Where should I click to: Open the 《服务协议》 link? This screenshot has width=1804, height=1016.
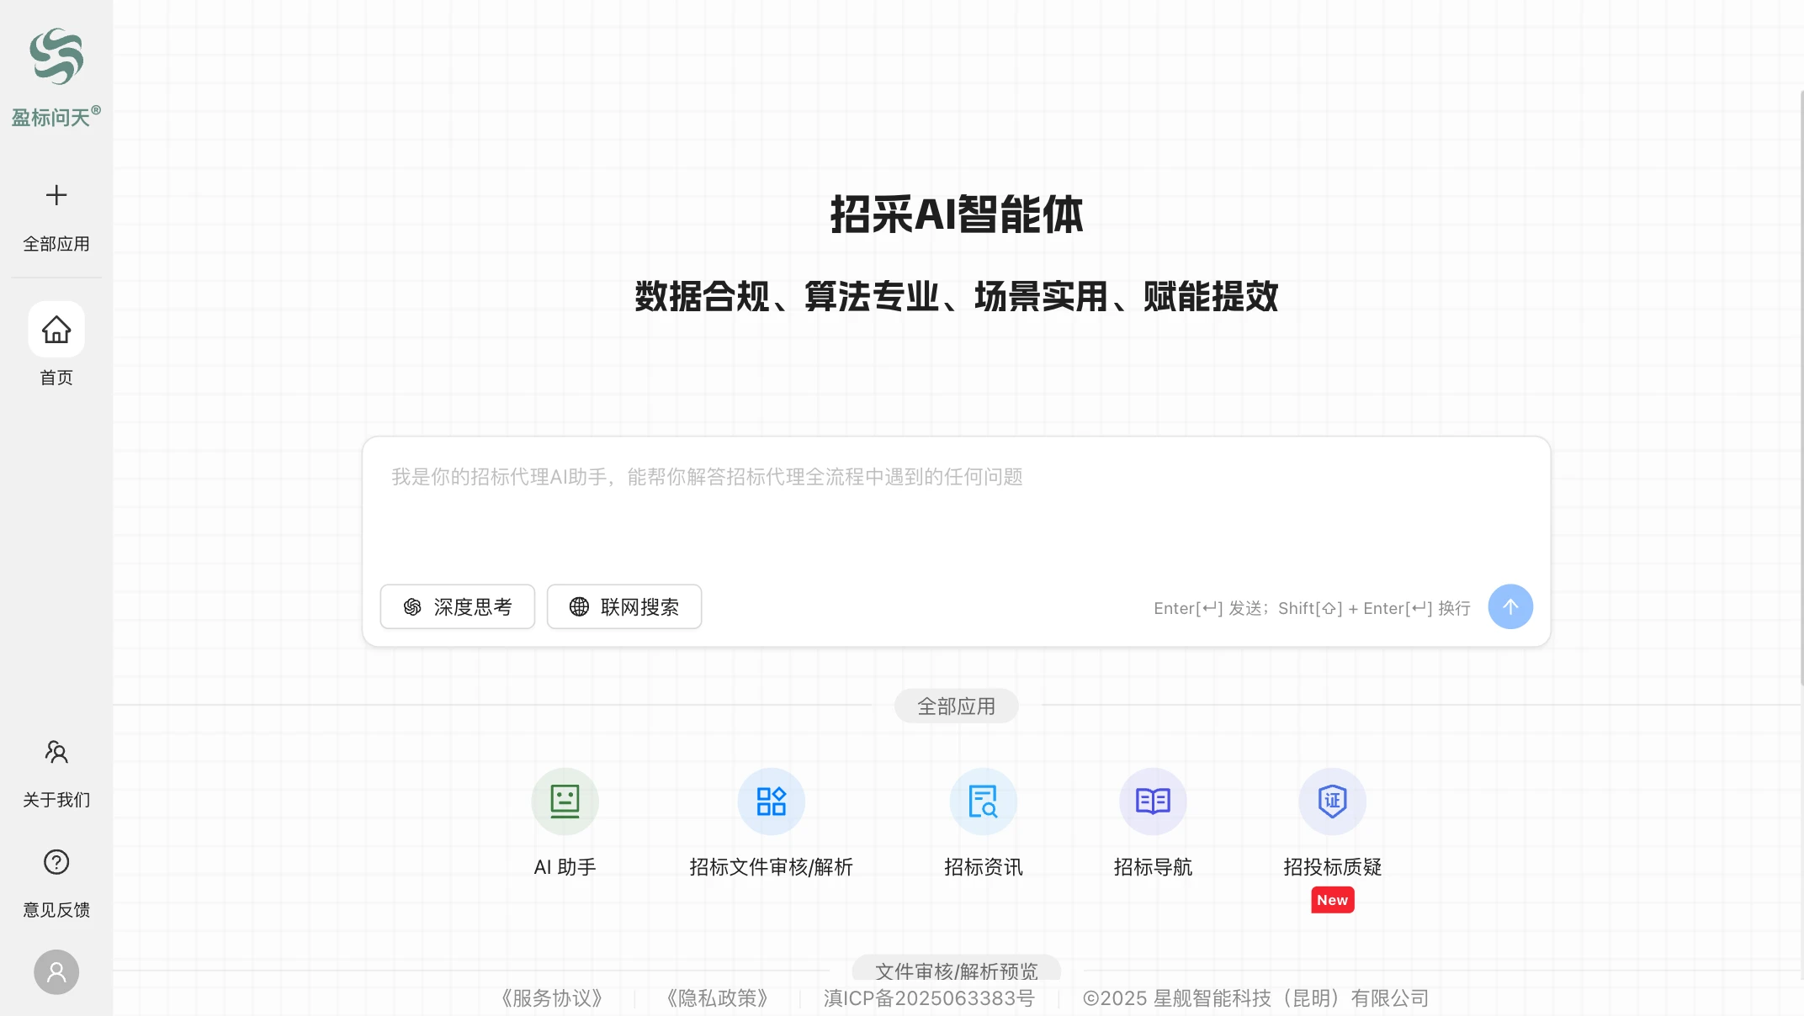[x=551, y=998]
